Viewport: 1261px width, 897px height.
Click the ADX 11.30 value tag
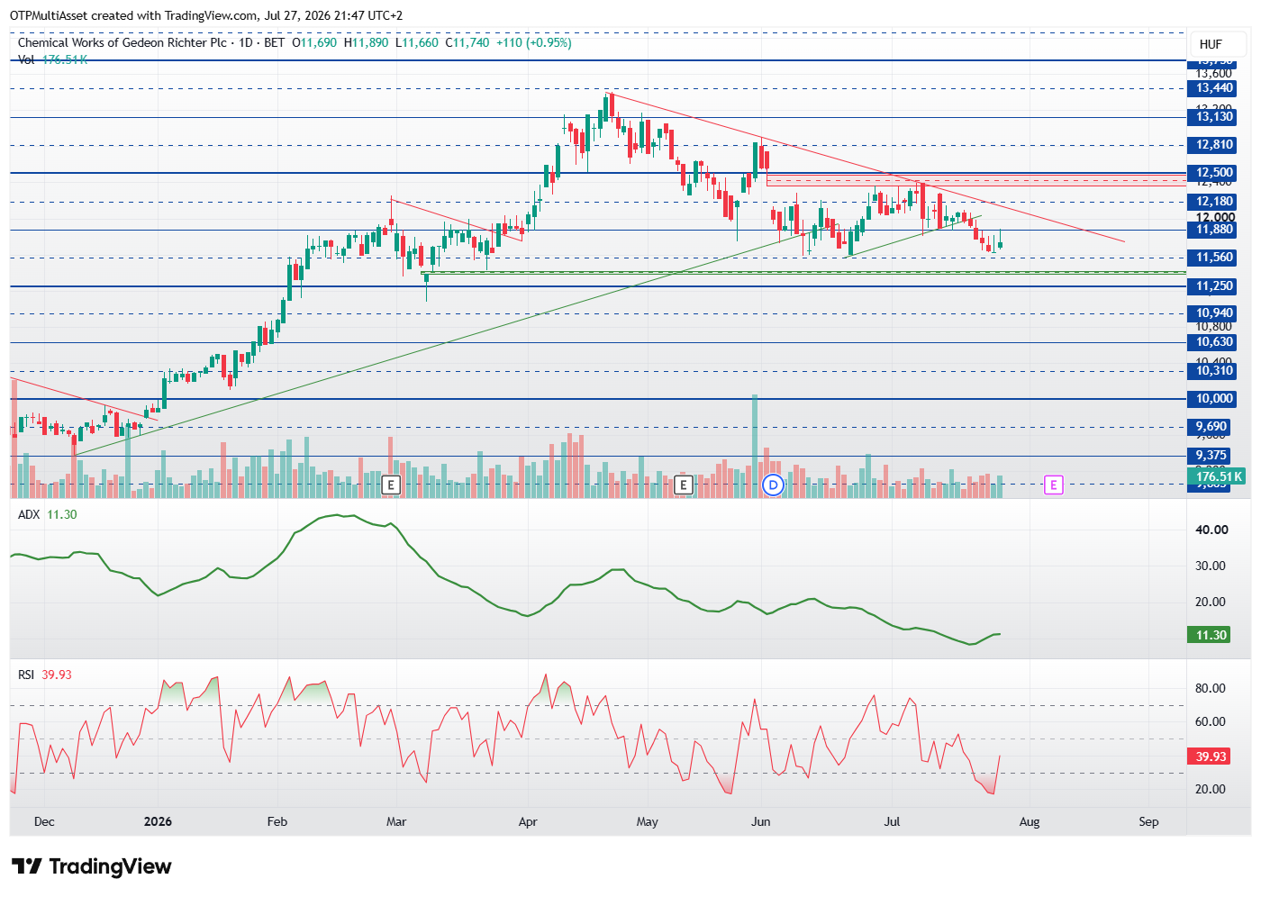[x=1211, y=635]
